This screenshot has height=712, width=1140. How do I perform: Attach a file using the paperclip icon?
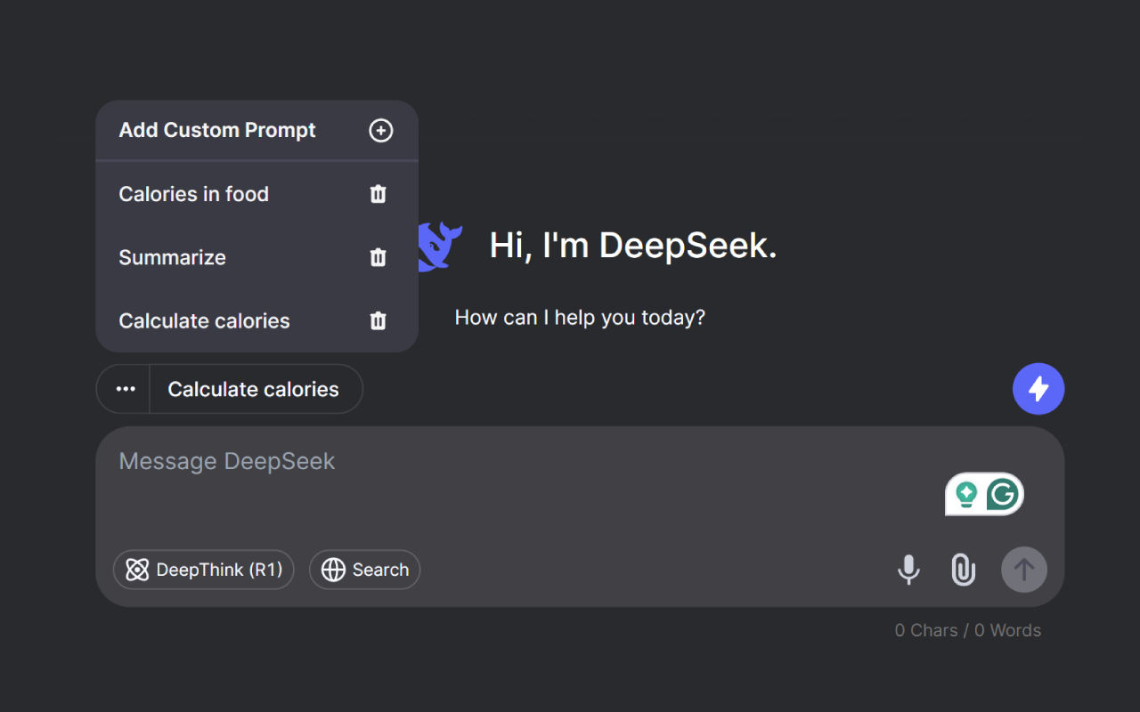(964, 570)
